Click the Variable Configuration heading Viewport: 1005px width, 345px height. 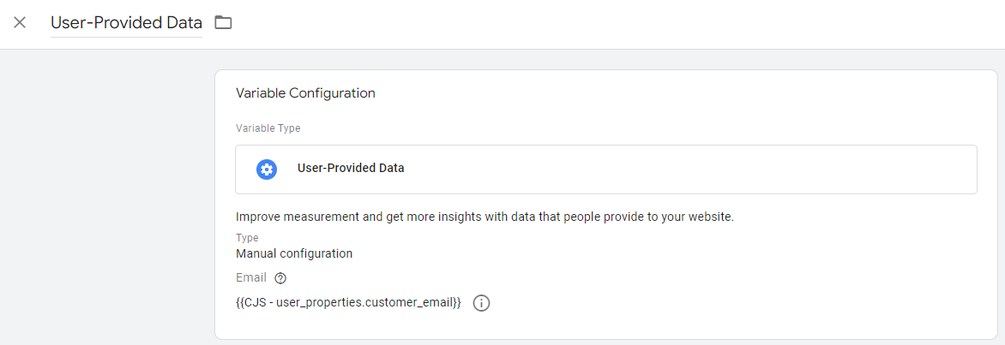point(305,93)
